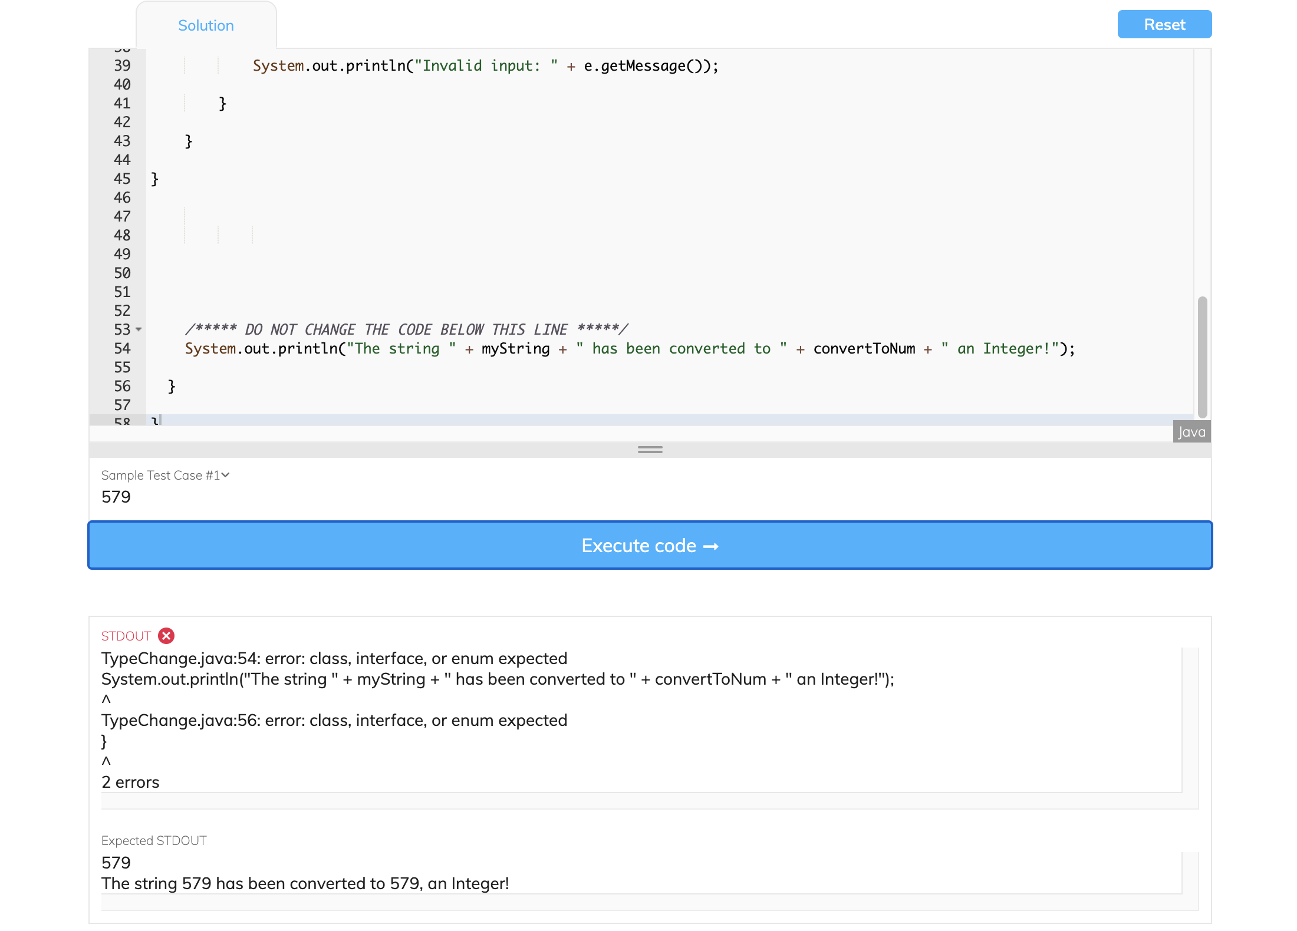Select the test case input value 579
The width and height of the screenshot is (1297, 931).
116,497
